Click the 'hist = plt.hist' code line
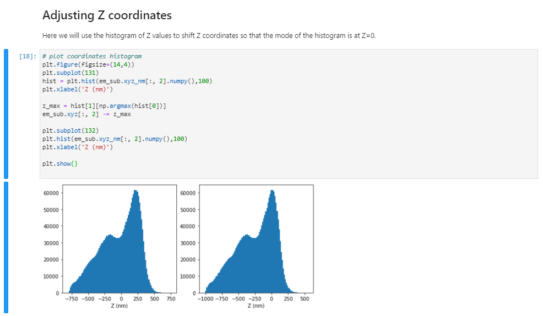 pyautogui.click(x=127, y=81)
